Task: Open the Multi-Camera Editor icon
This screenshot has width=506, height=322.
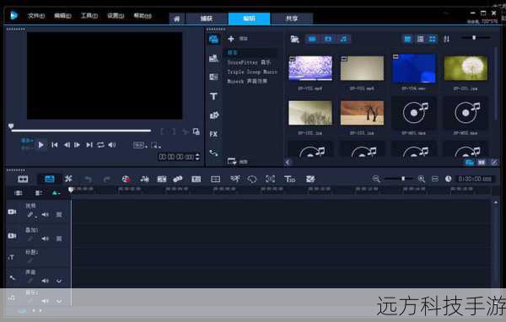Action: coord(215,179)
